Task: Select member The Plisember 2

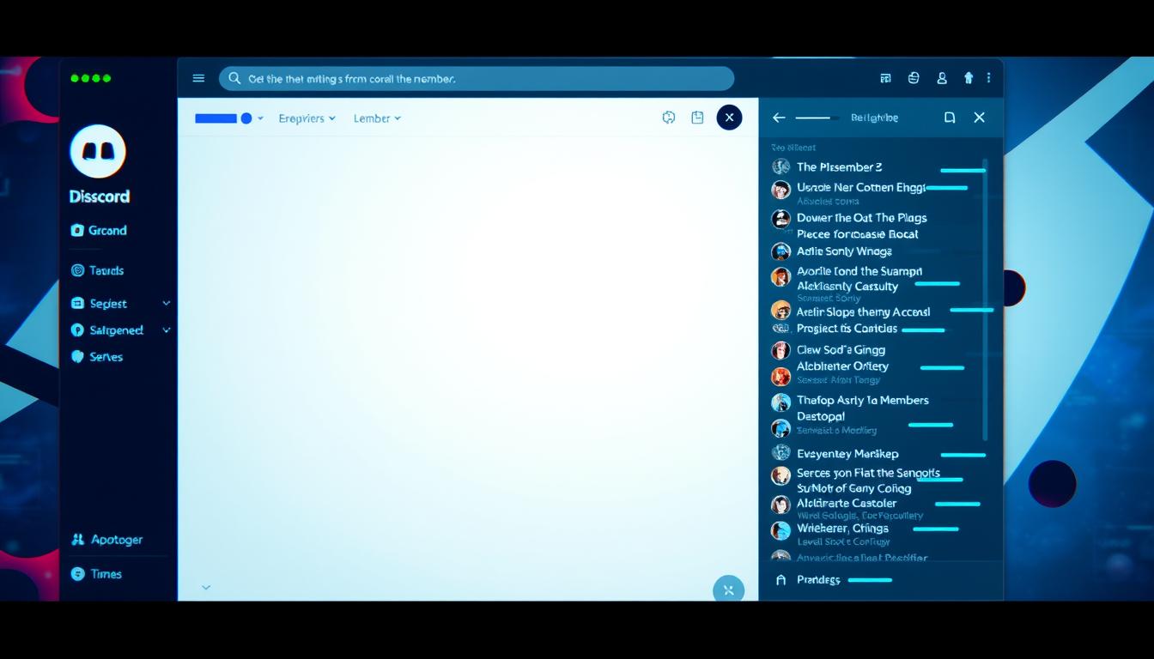Action: pyautogui.click(x=838, y=167)
